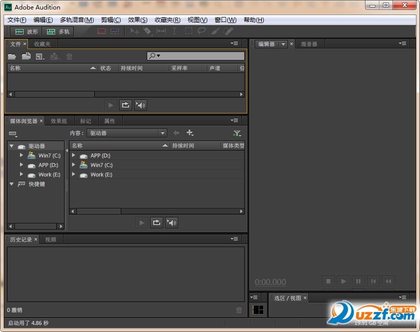The width and height of the screenshot is (420, 332).
Task: Toggle loop playback in Media Browser
Action: coord(157,222)
